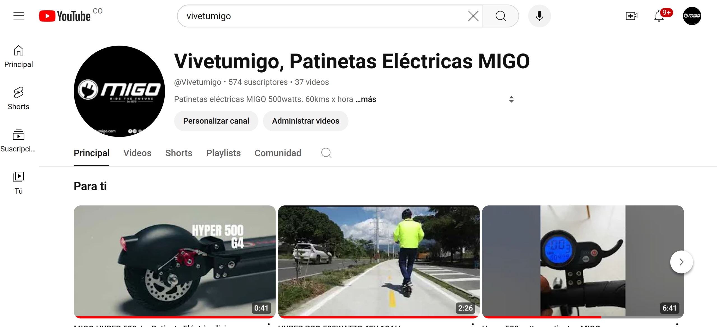Viewport: 717px width, 327px height.
Task: Click the up-down arrows beside description
Action: tap(511, 99)
